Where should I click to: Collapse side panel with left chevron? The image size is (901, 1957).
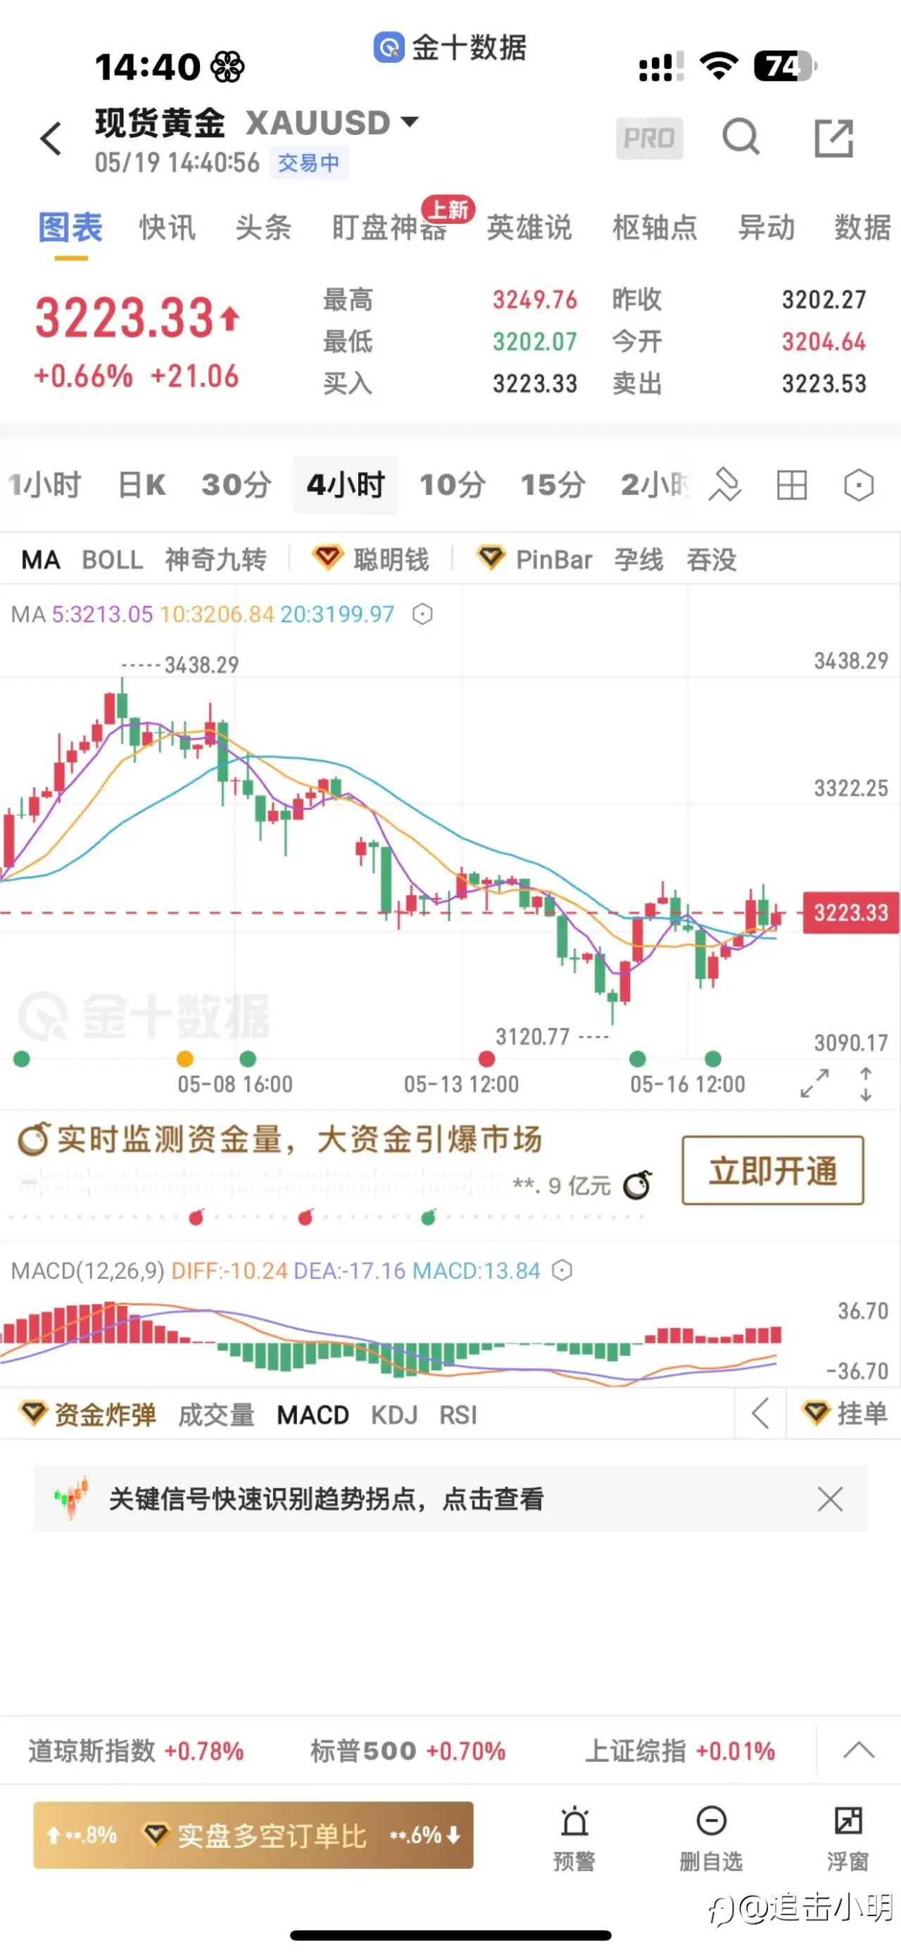pyautogui.click(x=760, y=1413)
